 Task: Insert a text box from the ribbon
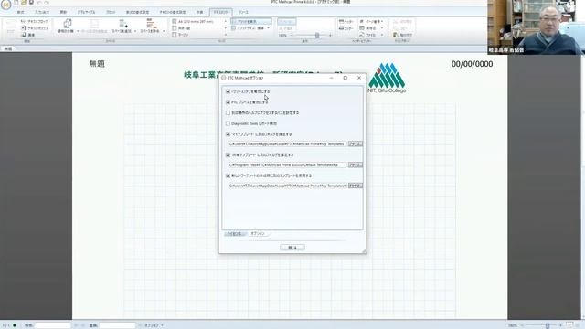[x=34, y=28]
